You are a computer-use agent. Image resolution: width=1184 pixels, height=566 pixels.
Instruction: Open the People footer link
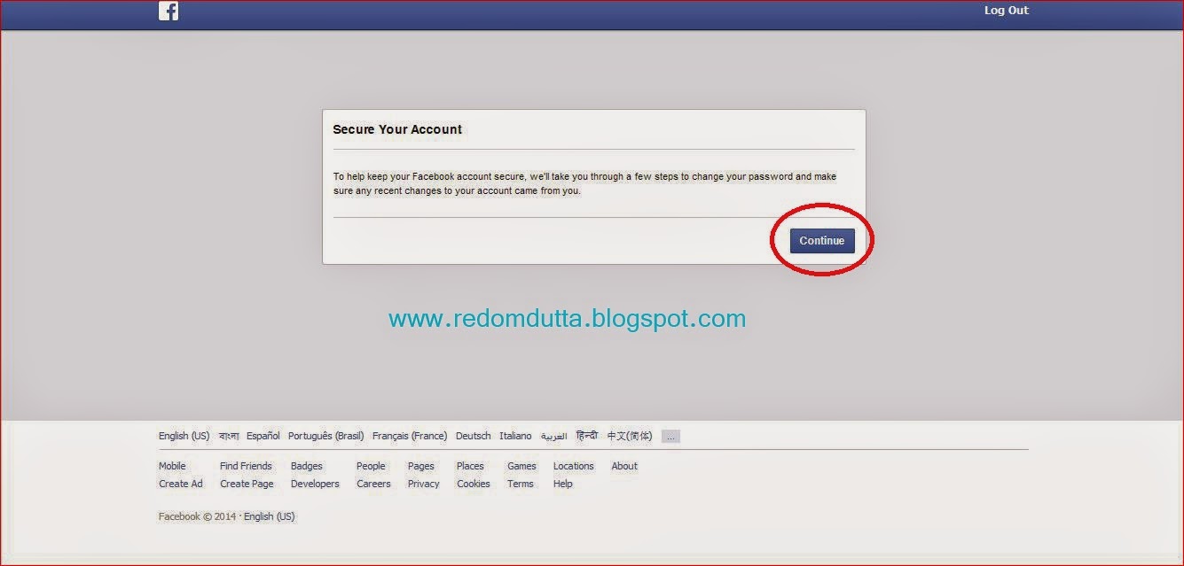[371, 466]
